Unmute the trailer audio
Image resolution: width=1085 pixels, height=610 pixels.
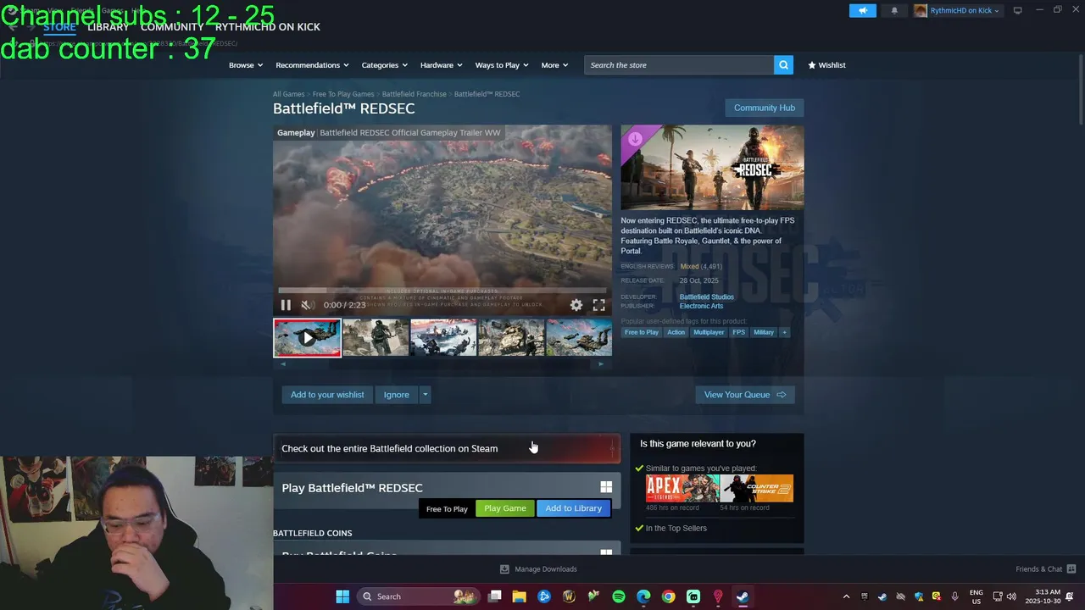pyautogui.click(x=308, y=305)
